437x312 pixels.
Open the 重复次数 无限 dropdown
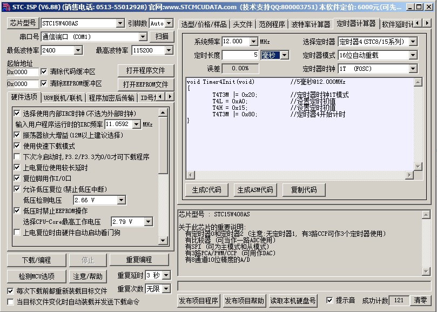(166, 289)
